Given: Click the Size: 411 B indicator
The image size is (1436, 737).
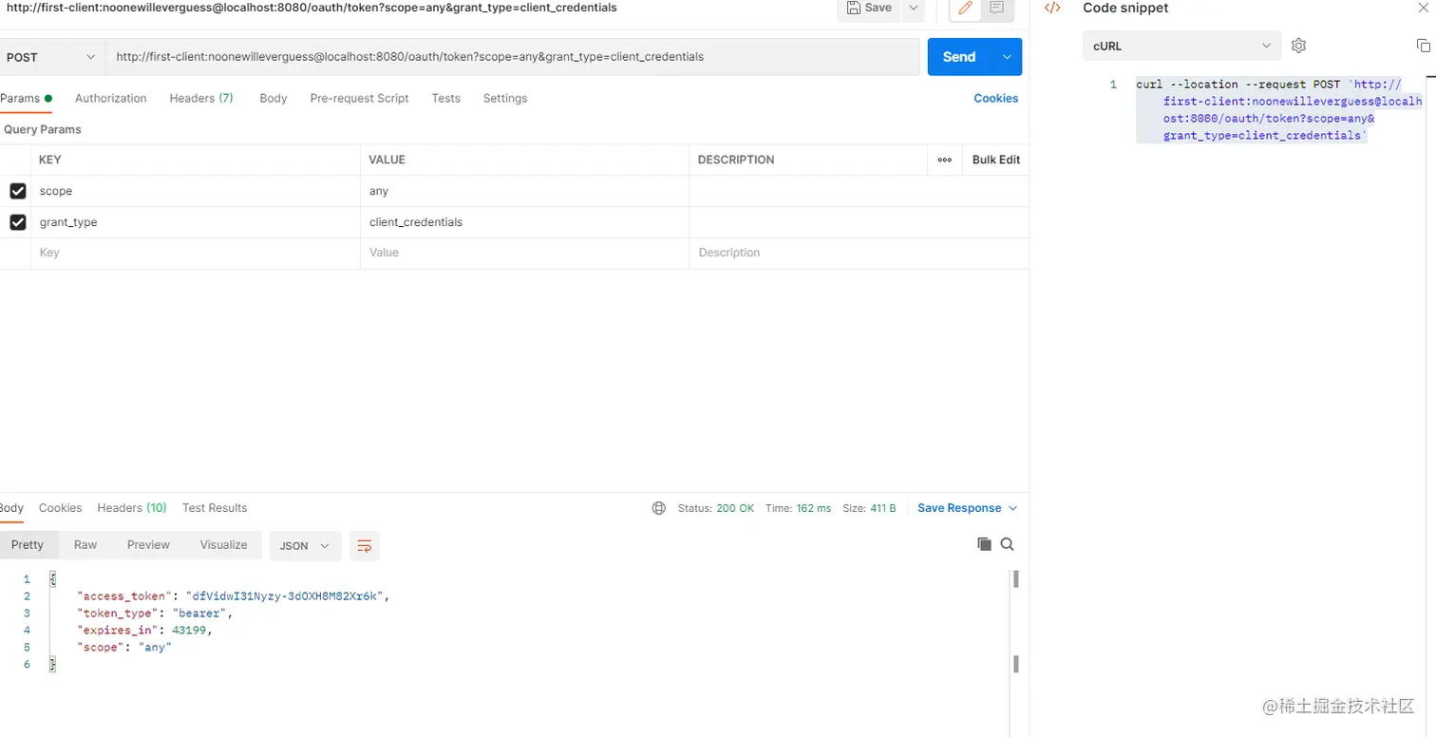Looking at the screenshot, I should tap(869, 508).
